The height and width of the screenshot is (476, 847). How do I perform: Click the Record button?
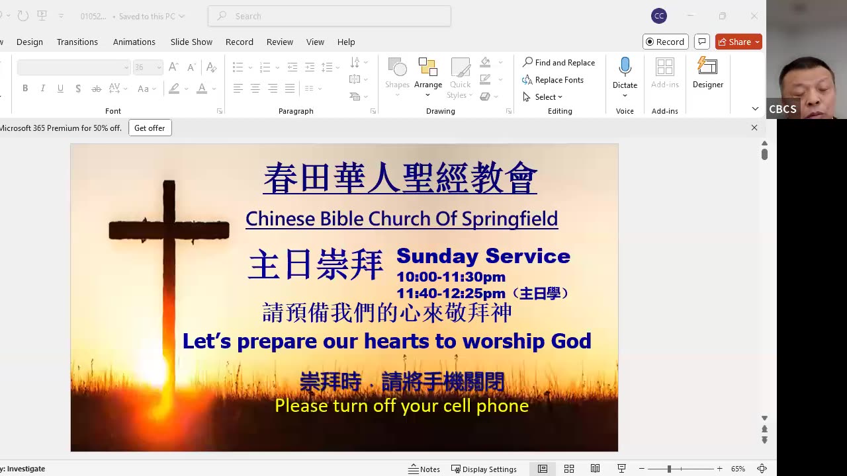(x=666, y=42)
